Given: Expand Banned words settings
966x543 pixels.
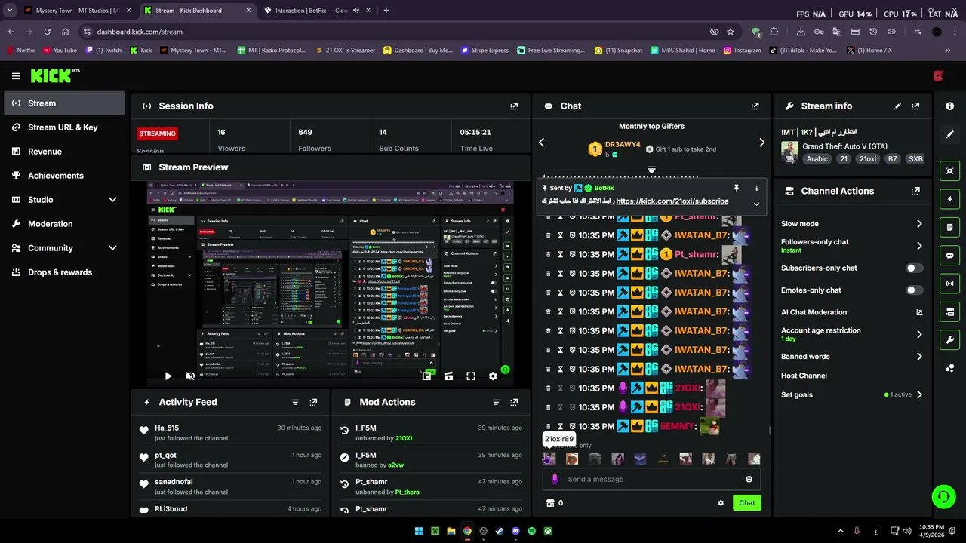Looking at the screenshot, I should [x=919, y=357].
